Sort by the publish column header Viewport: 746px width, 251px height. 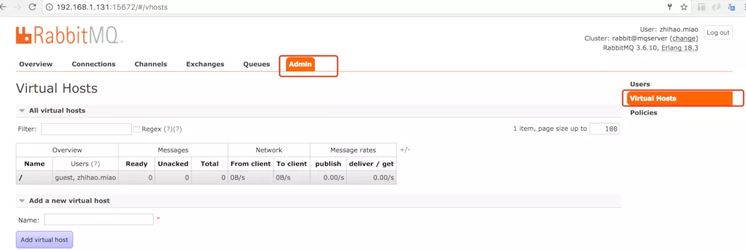[x=328, y=164]
